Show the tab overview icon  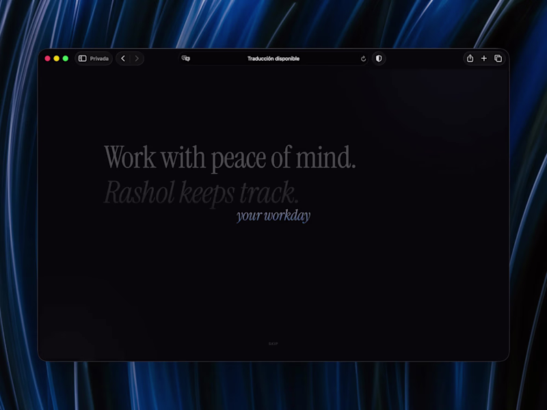(x=498, y=58)
